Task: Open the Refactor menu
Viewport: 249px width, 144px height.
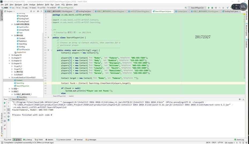Action: click(x=40, y=5)
